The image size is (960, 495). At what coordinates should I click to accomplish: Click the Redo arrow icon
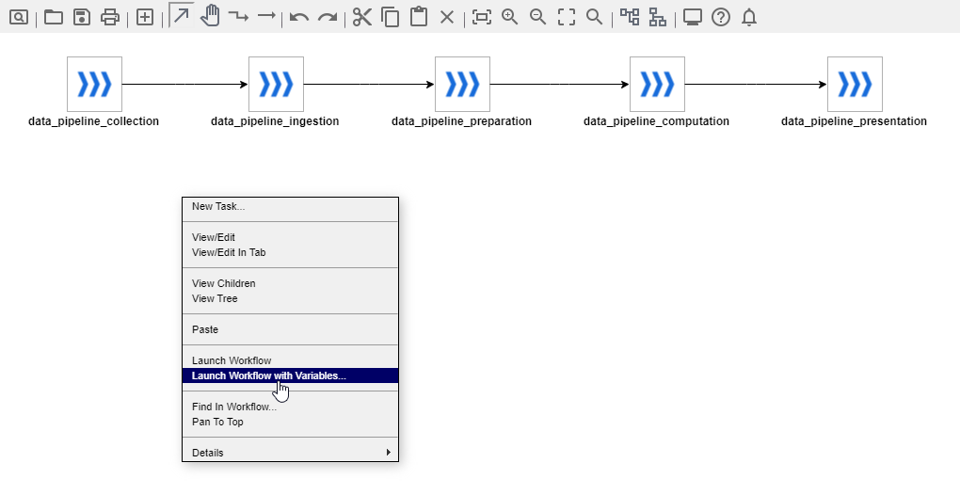point(328,17)
